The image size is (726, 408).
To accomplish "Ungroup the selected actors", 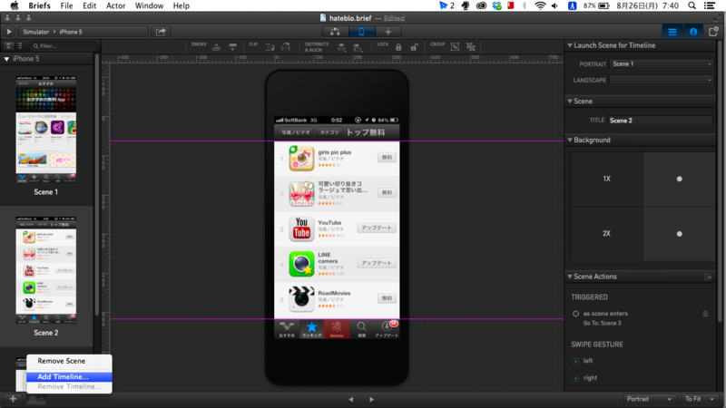I will (471, 47).
